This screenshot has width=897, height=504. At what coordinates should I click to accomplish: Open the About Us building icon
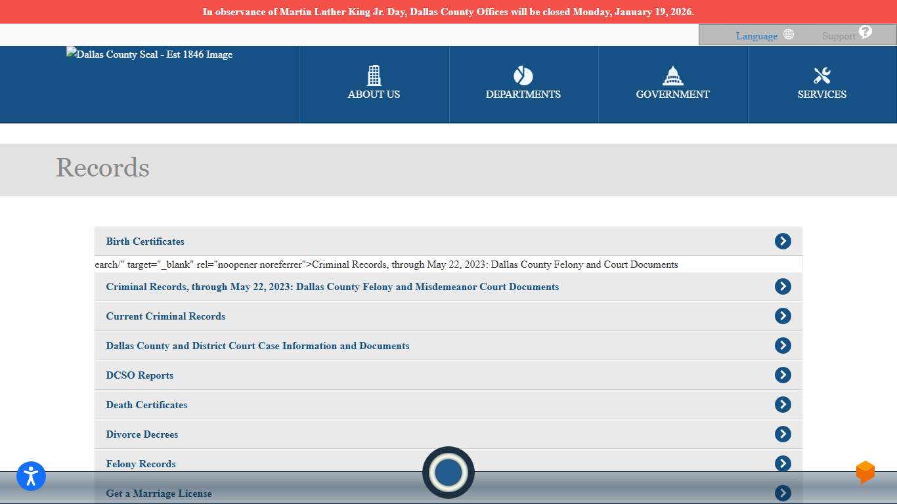pyautogui.click(x=374, y=75)
